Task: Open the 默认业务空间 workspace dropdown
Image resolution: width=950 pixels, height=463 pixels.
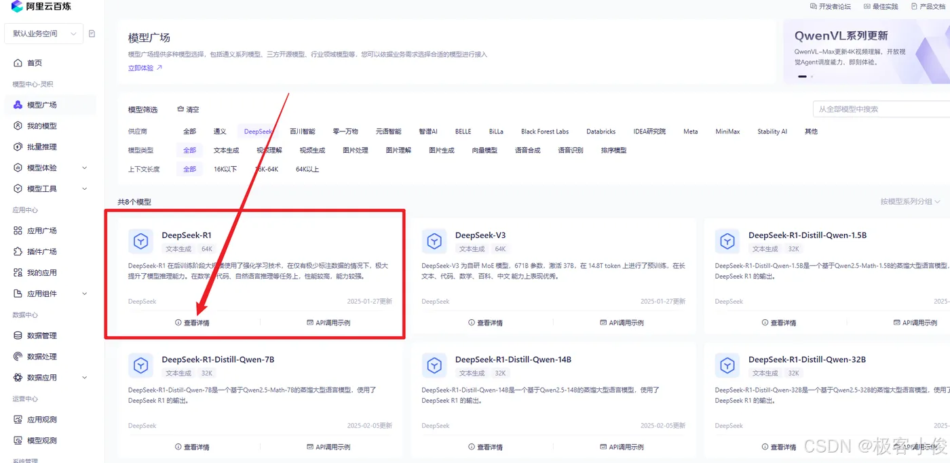Action: 44,33
